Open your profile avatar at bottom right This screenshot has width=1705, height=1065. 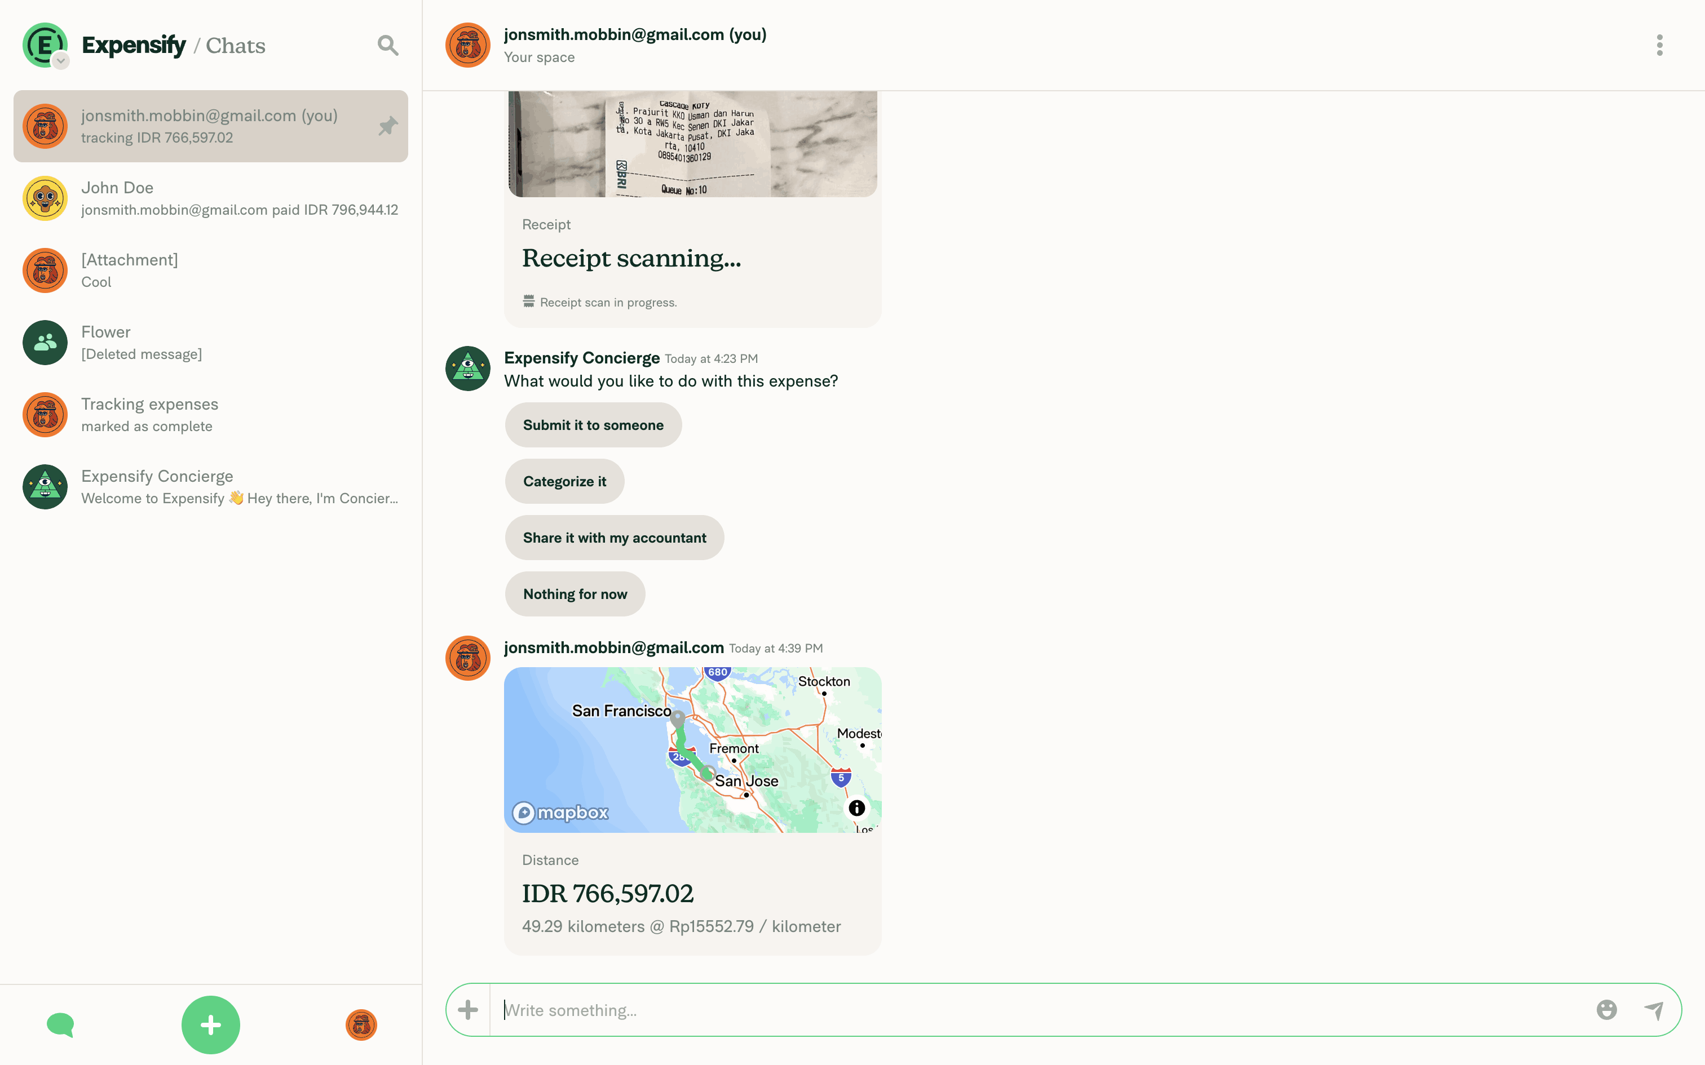pos(361,1025)
